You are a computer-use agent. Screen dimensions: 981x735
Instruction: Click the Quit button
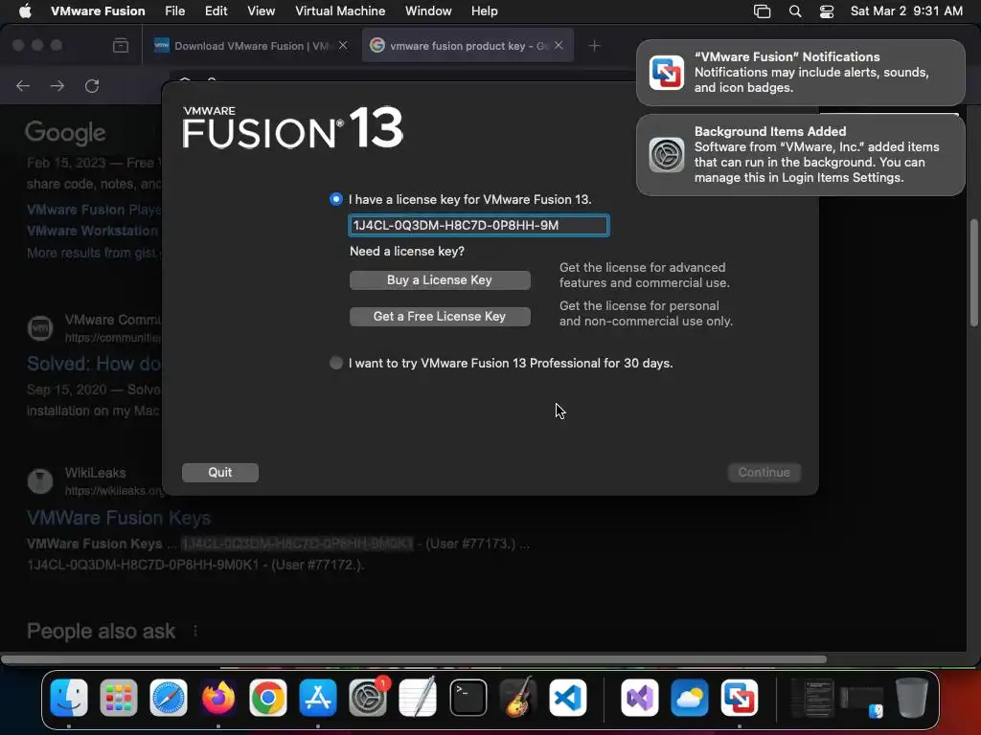coord(220,473)
